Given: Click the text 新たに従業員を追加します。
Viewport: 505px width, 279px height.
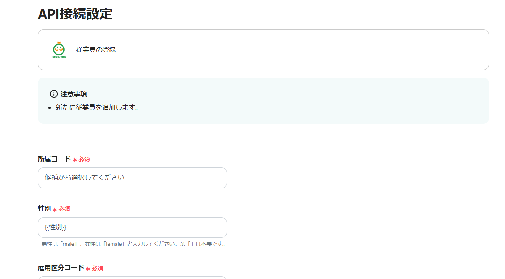Looking at the screenshot, I should point(97,107).
